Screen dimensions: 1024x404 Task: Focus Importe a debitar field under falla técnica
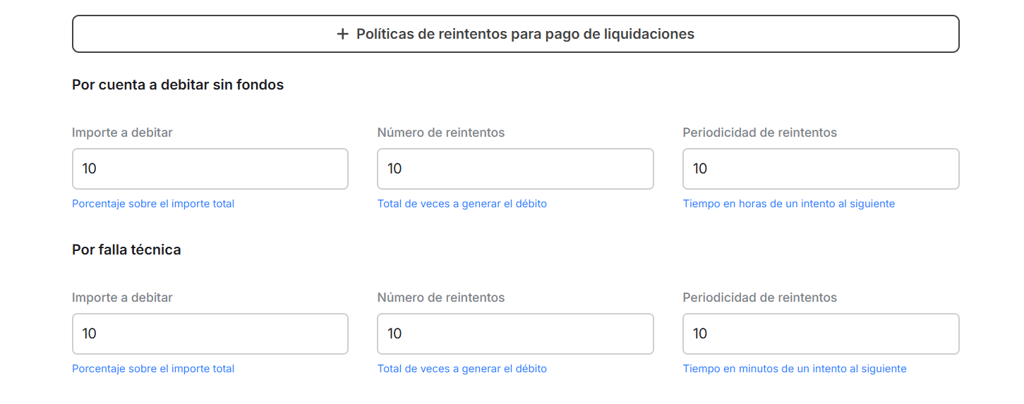click(x=210, y=333)
